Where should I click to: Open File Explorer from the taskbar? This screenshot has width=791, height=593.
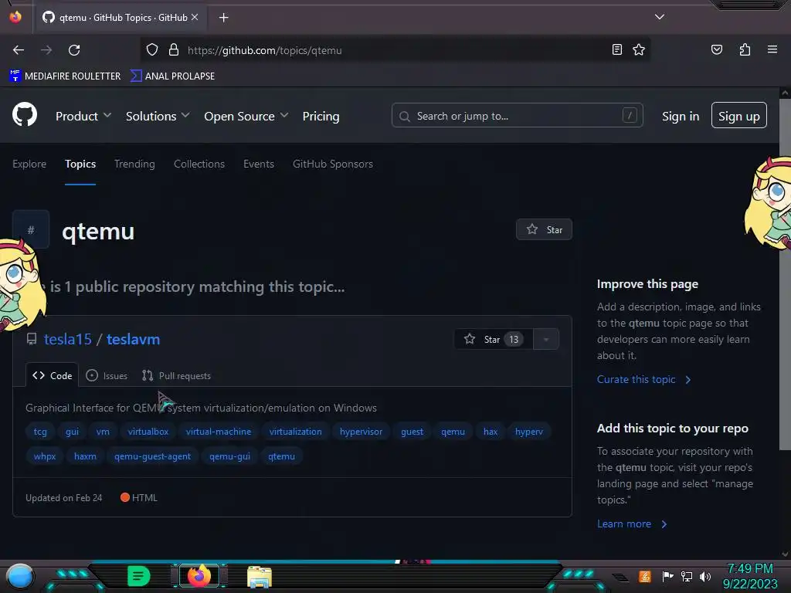[260, 577]
